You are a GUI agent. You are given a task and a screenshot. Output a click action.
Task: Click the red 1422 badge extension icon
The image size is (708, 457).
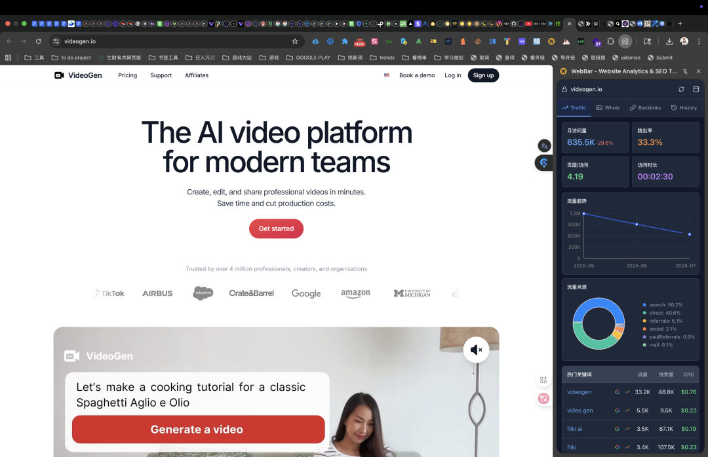point(359,42)
